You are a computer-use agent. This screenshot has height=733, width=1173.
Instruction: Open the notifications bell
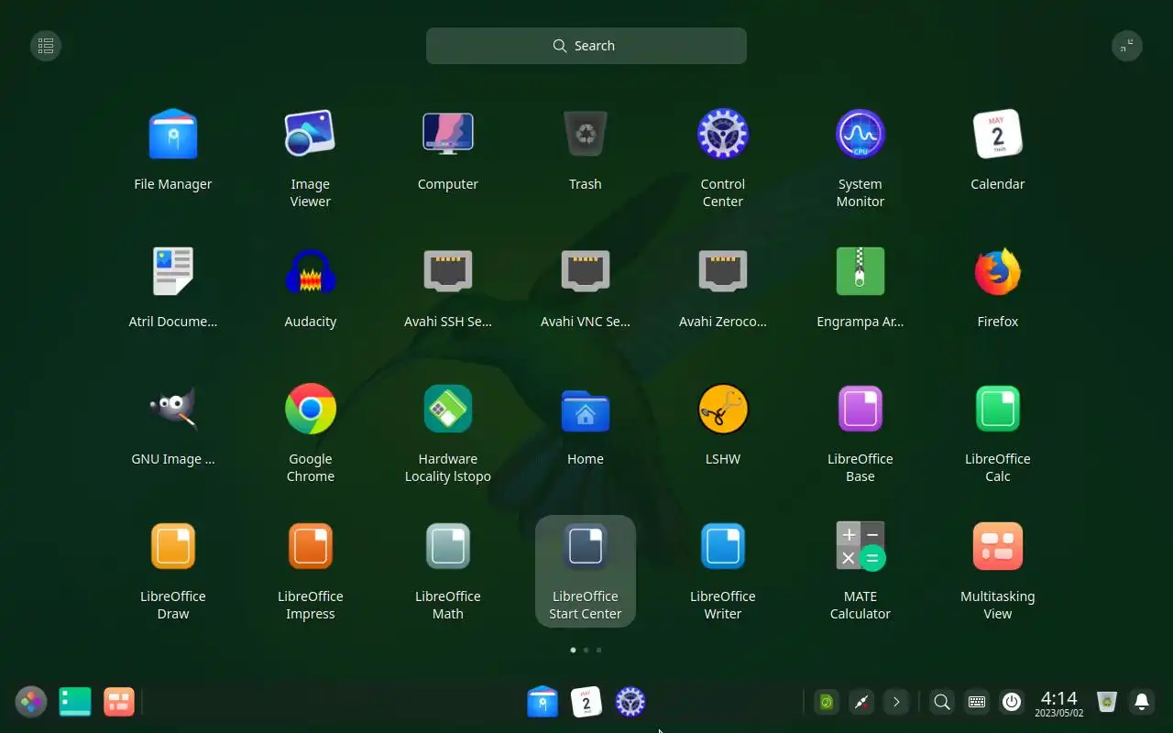(1142, 702)
